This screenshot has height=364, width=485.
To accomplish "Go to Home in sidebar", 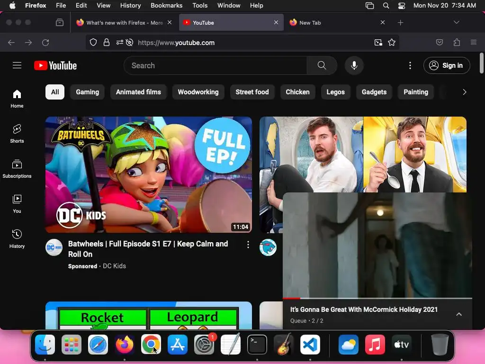I will tap(17, 99).
